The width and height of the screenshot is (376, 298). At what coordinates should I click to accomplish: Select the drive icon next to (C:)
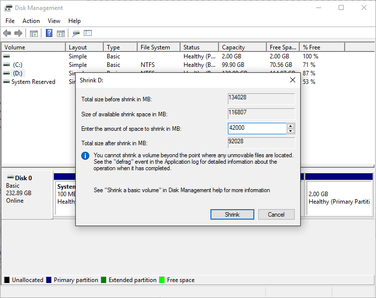click(6, 65)
